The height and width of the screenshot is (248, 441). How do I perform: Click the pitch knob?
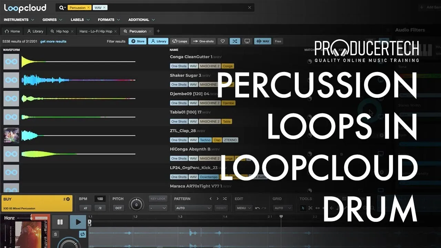point(136,205)
